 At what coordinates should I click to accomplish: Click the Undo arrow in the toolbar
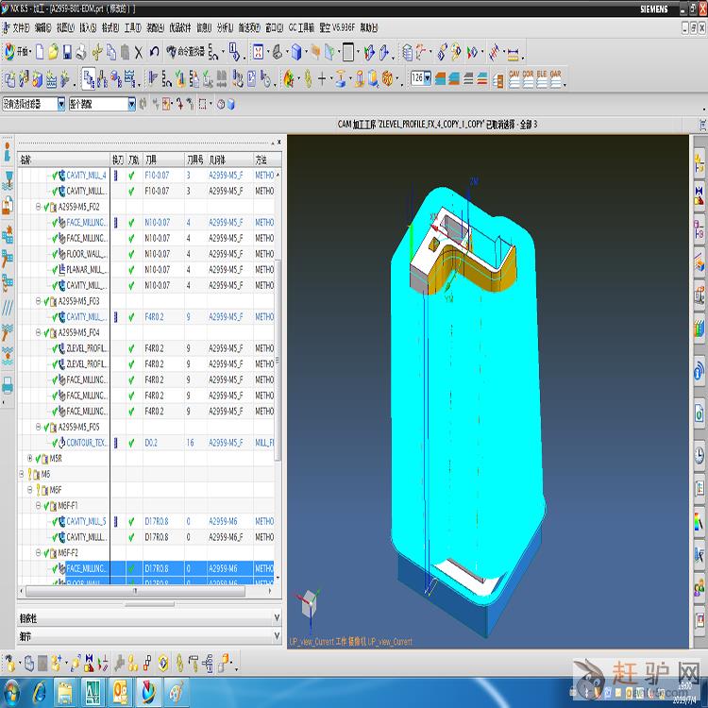(x=154, y=52)
